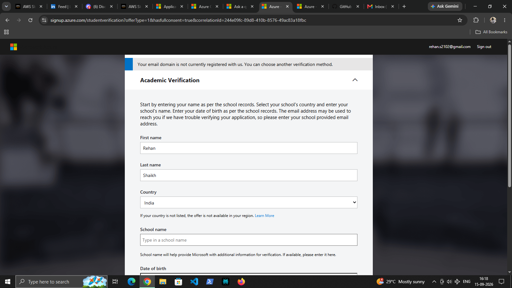The height and width of the screenshot is (288, 512).
Task: Open the Chrome profile avatar
Action: coord(493,20)
